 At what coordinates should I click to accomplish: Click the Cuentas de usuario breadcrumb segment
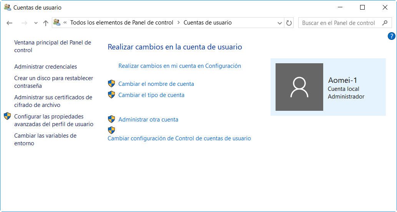pos(208,23)
